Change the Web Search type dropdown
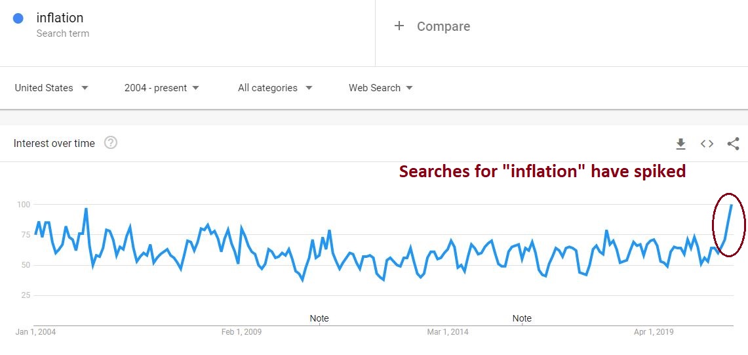Screen dimensions: 748x355 (x=380, y=88)
